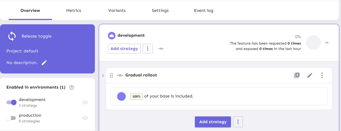341x131 pixels.
Task: Click help icon beside Enabled in environments
Action: (72, 88)
